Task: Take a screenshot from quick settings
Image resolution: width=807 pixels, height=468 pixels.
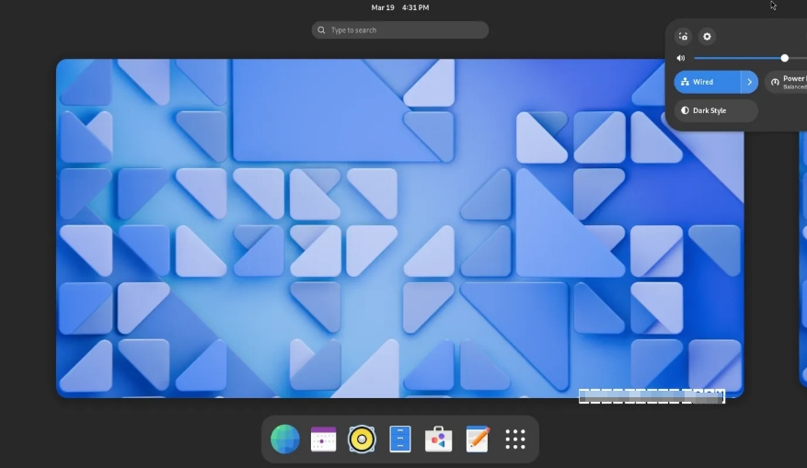Action: [683, 37]
